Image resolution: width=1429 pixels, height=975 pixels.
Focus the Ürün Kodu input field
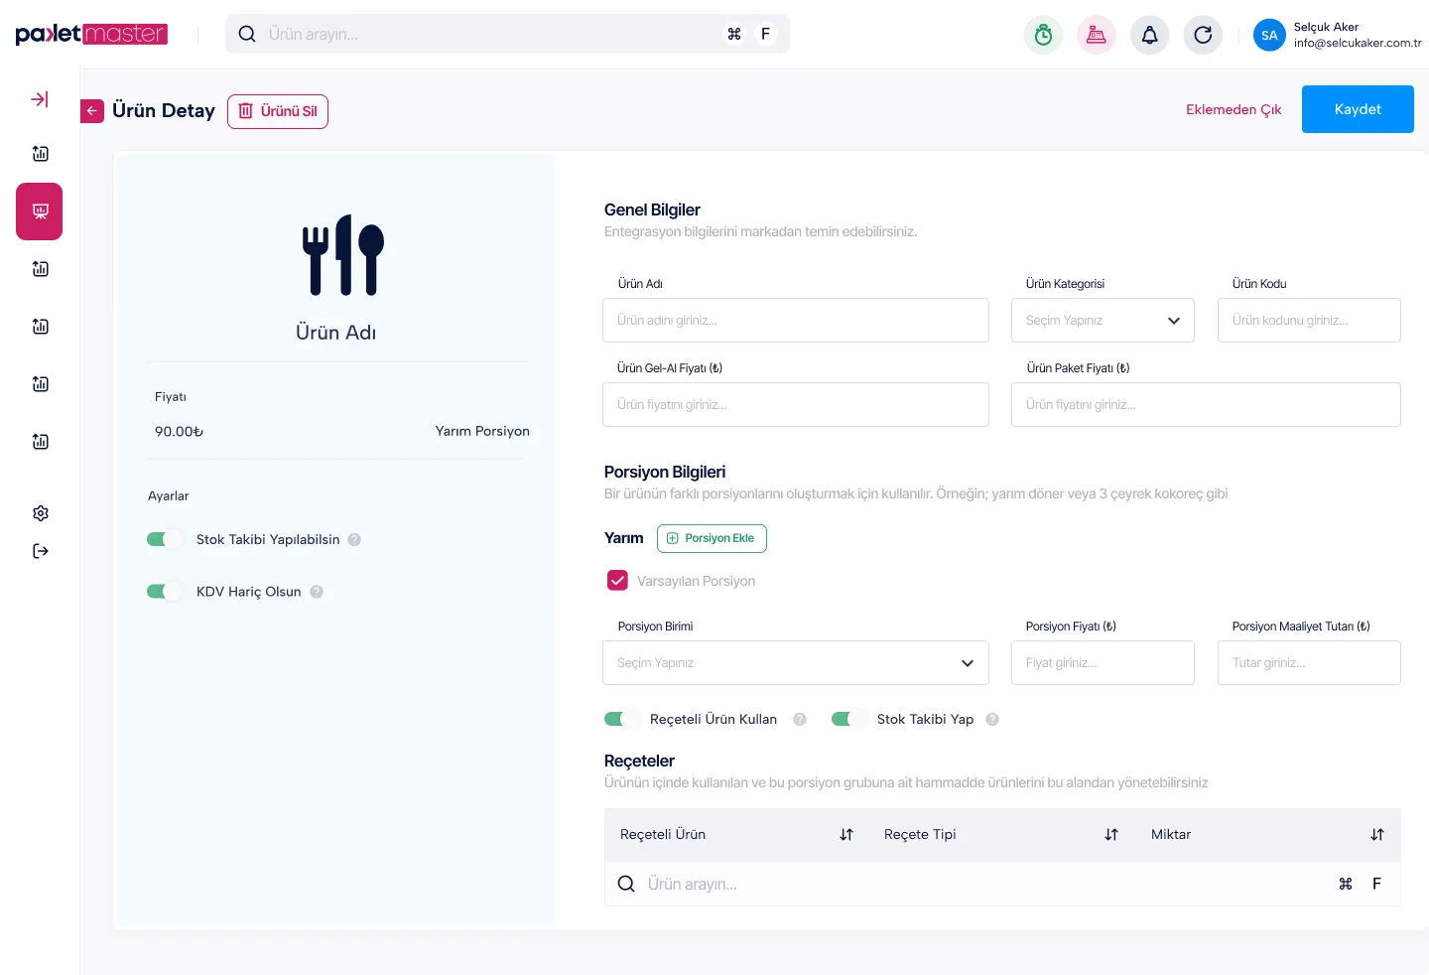click(x=1309, y=321)
